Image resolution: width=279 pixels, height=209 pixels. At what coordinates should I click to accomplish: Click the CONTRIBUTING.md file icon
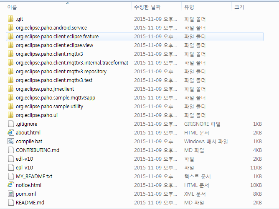point(11,150)
